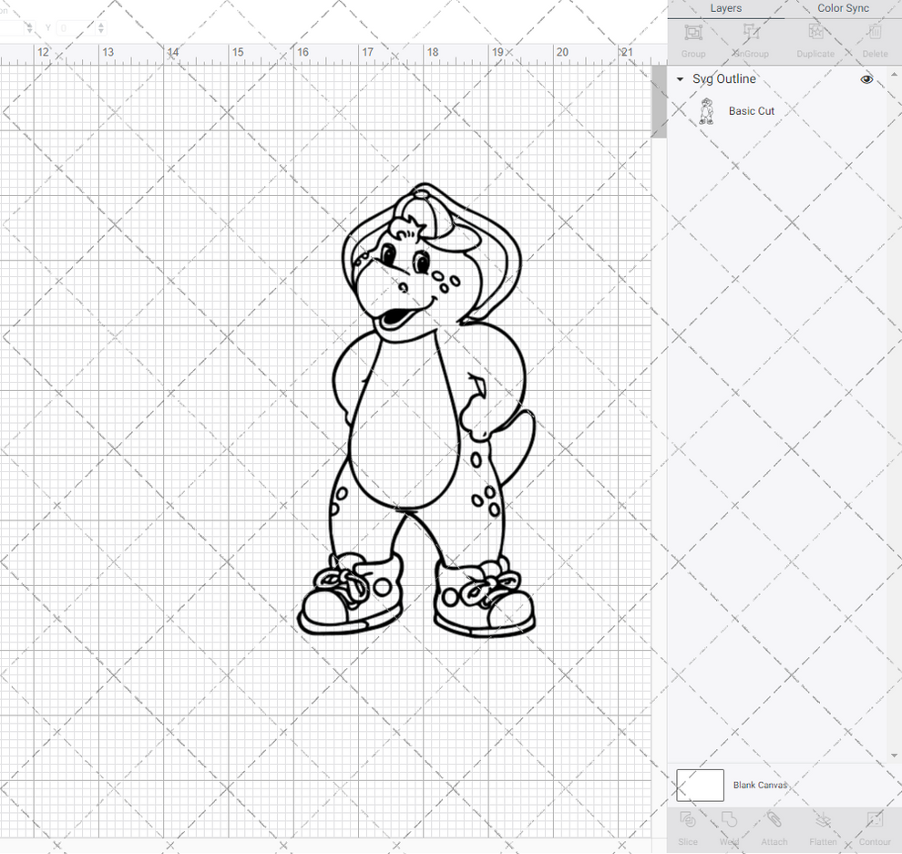Screen dimensions: 902x854
Task: Expand the Svg Outline disclosure triangle
Action: pyautogui.click(x=679, y=79)
